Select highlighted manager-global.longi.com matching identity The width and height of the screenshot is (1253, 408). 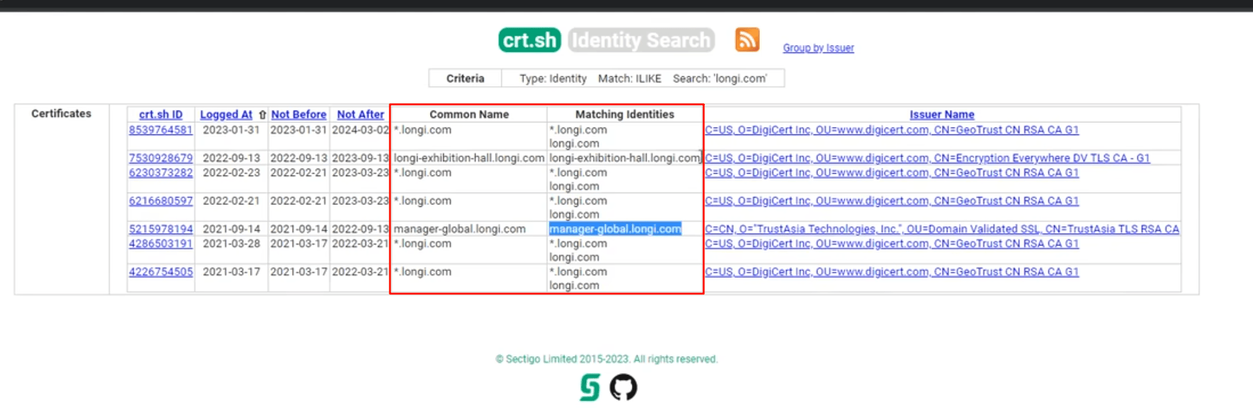(x=615, y=229)
